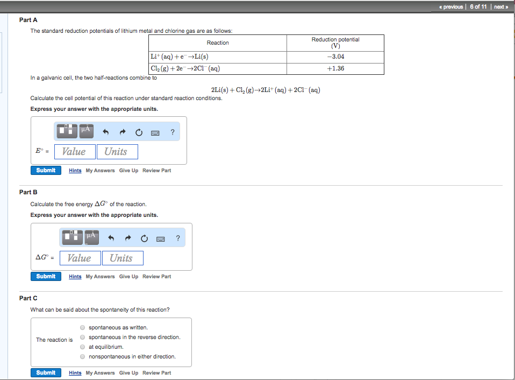Click the Units field in Part B
Viewport: 515px width, 380px height.
click(x=123, y=258)
